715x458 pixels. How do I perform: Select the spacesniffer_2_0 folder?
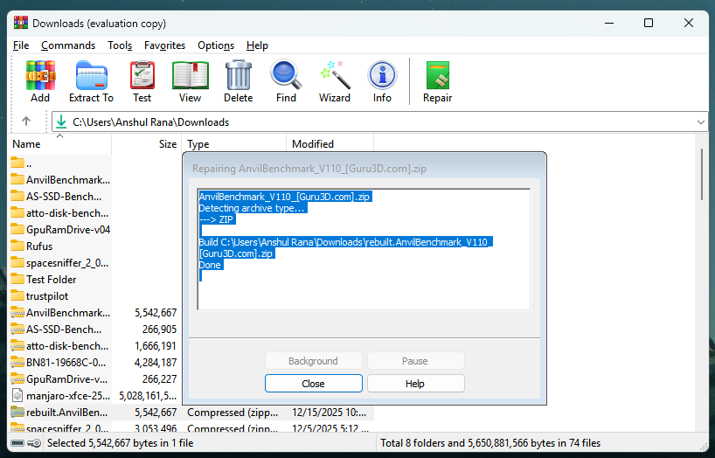pos(60,263)
